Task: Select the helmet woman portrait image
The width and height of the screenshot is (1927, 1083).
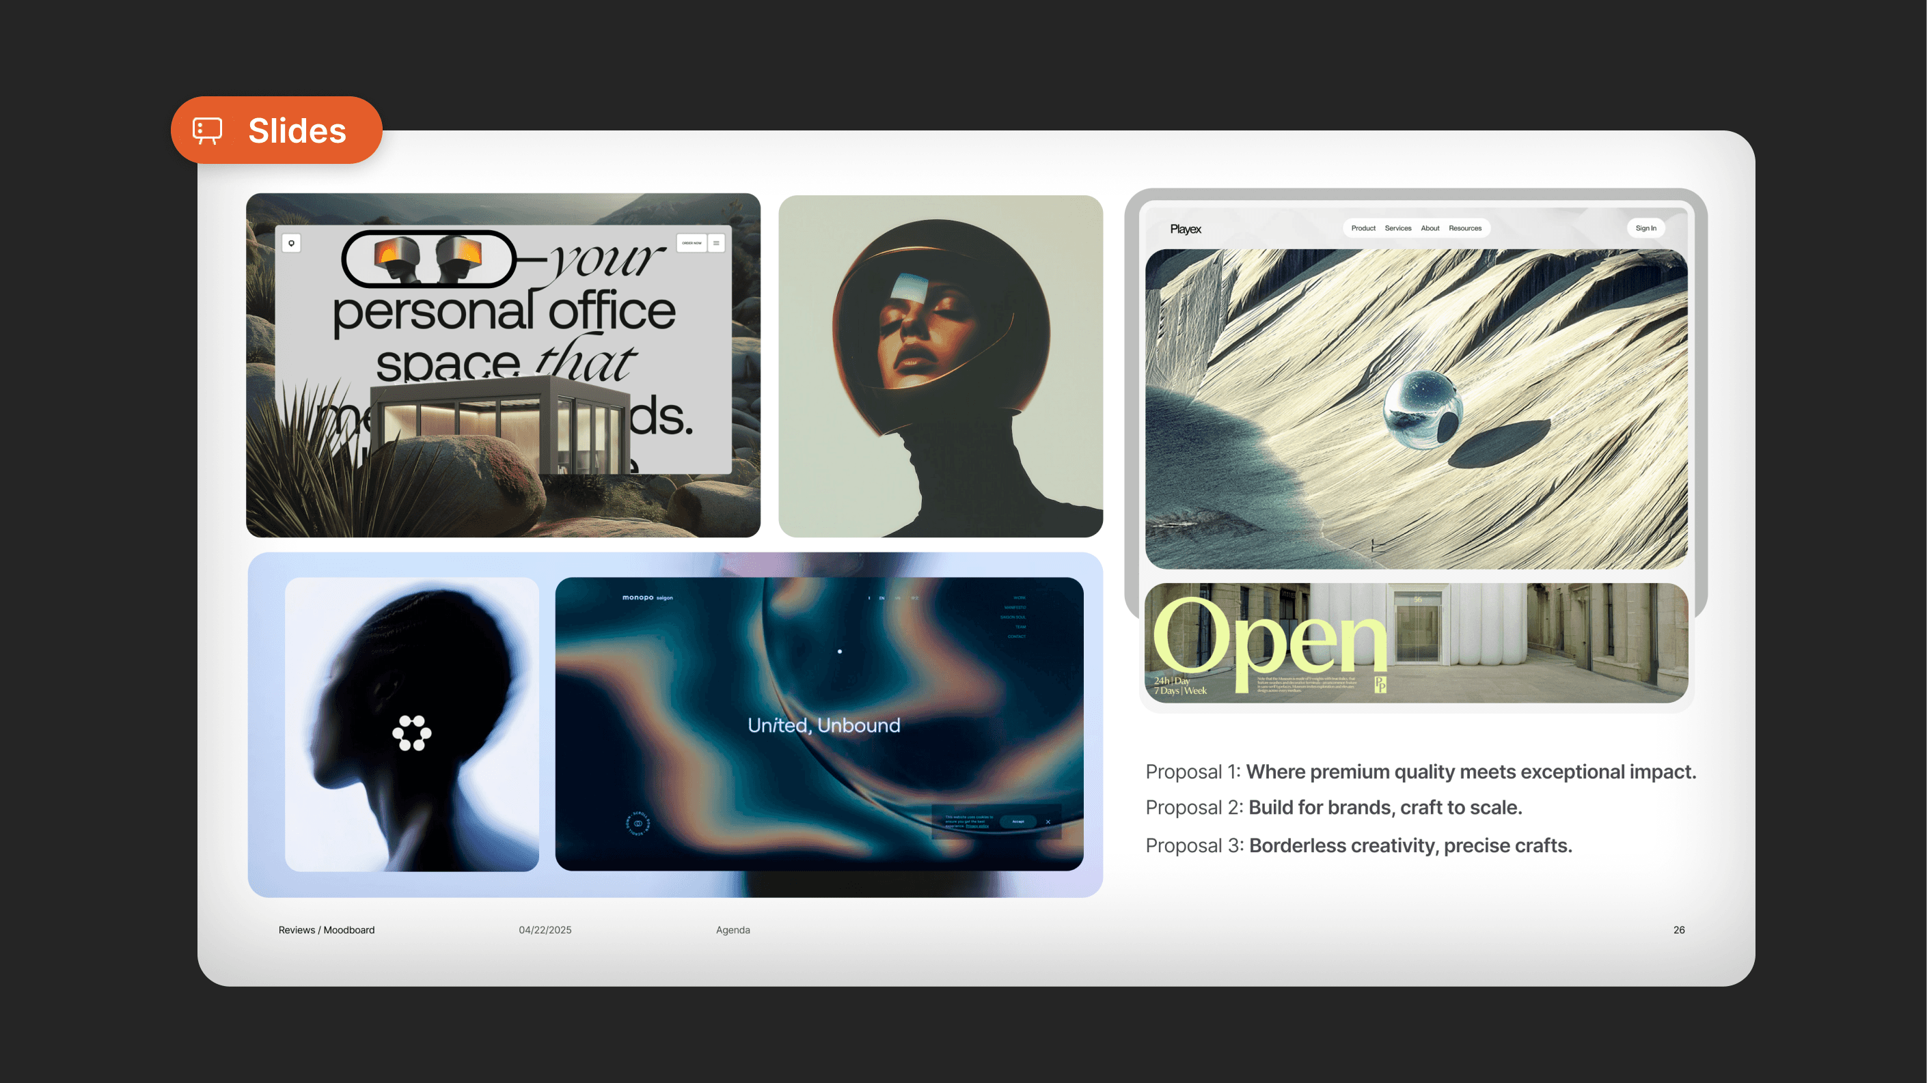Action: click(x=940, y=366)
